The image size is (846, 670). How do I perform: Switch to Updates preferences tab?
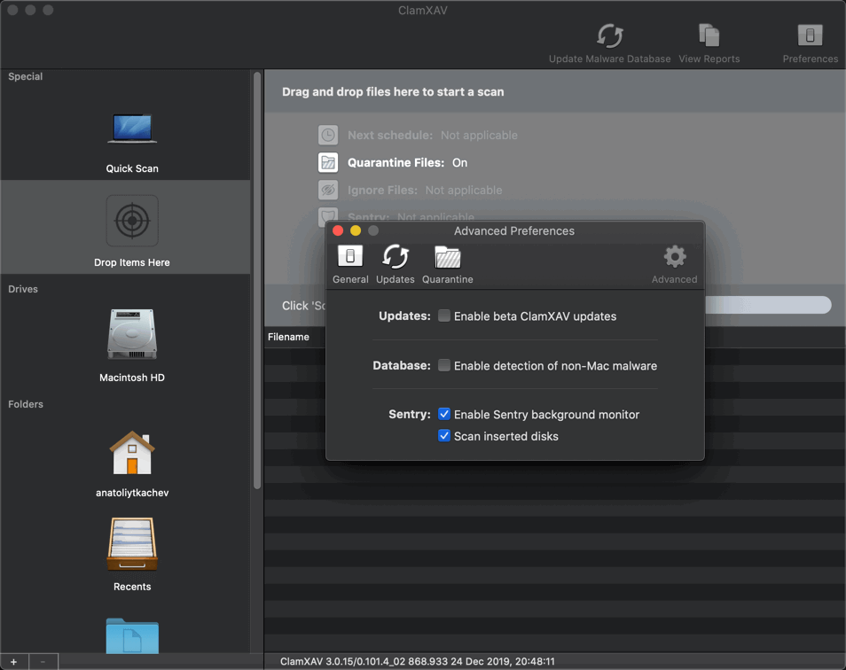click(x=395, y=264)
